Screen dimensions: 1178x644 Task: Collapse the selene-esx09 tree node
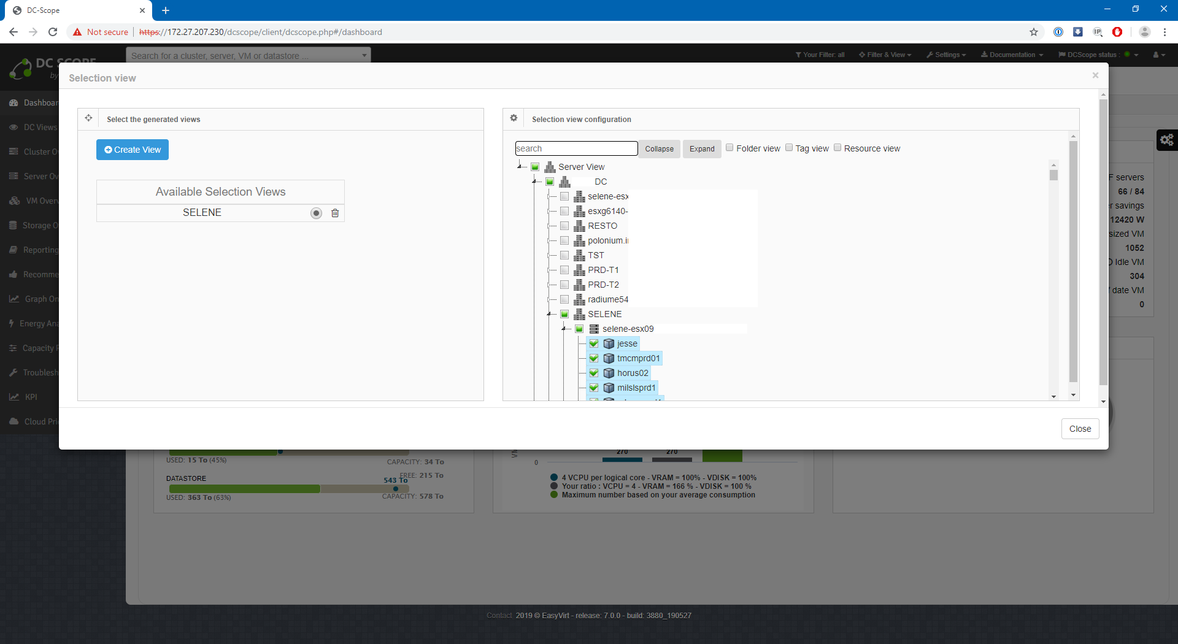(x=564, y=329)
